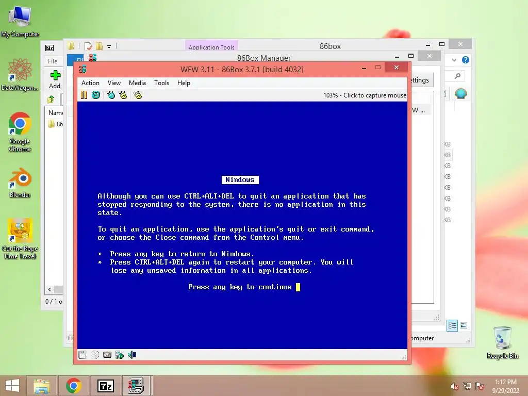
Task: Switch to 86Box in the taskbar
Action: (136, 386)
